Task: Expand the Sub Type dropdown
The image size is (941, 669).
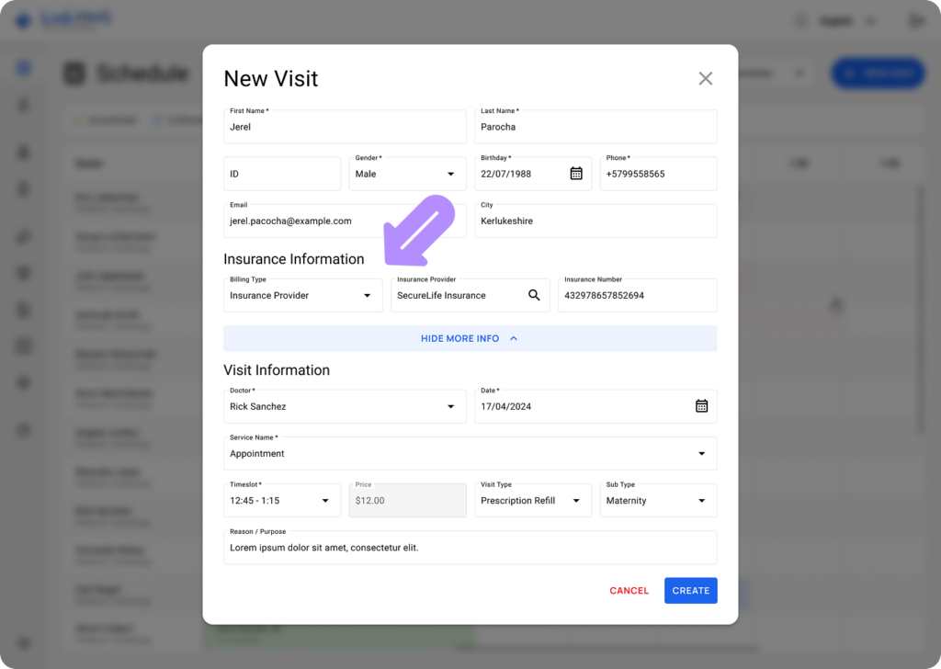Action: click(x=701, y=501)
